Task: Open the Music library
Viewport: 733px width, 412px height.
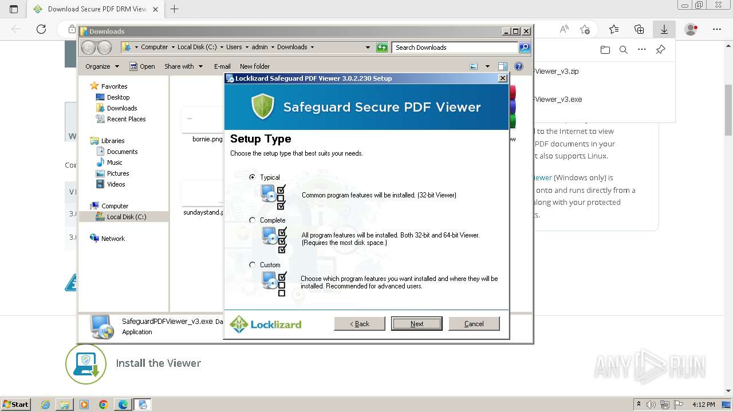Action: [x=115, y=163]
